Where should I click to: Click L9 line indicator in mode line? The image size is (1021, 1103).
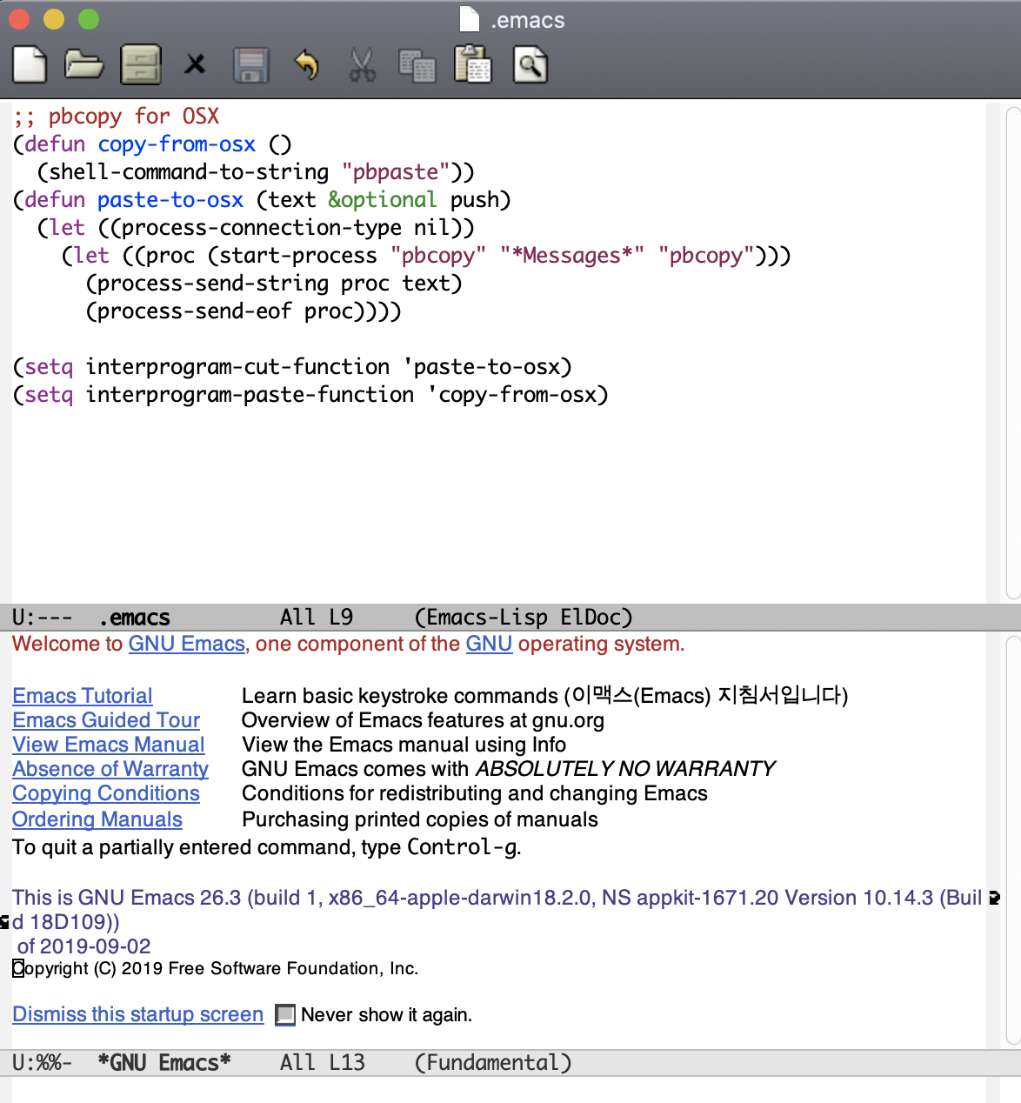pos(341,618)
